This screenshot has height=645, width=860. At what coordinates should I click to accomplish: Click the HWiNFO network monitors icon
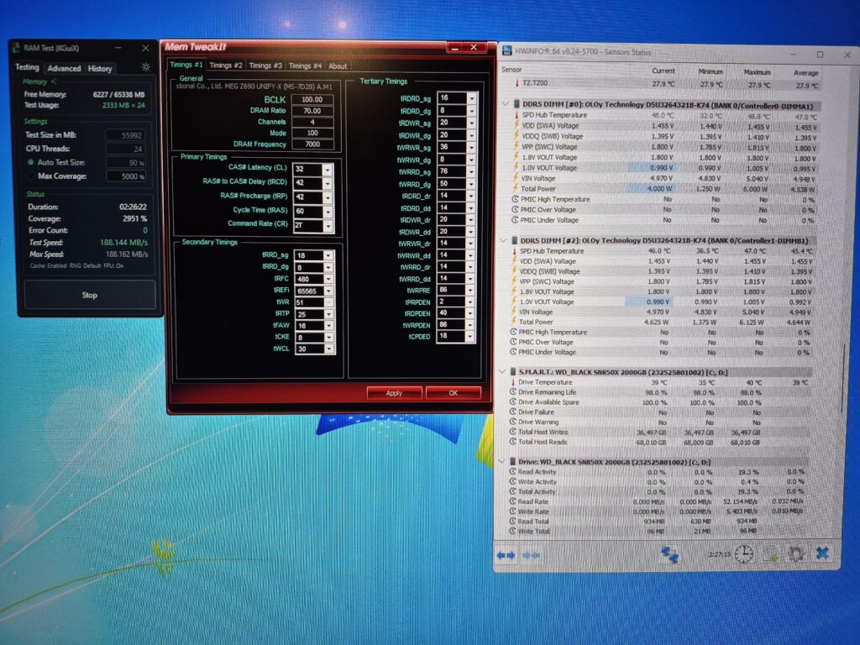tap(669, 554)
